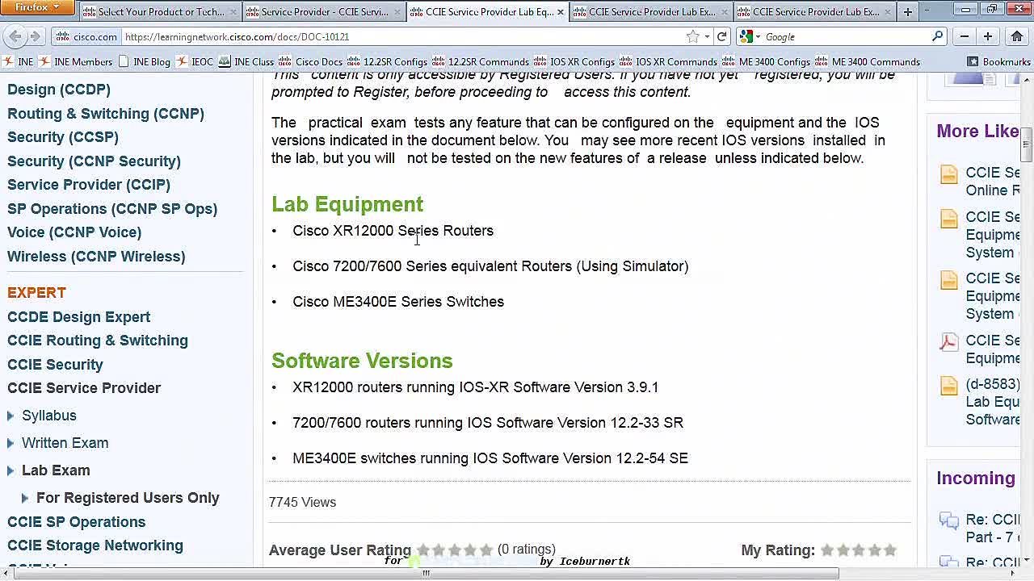The height and width of the screenshot is (581, 1034).
Task: Click the search magnifier icon
Action: click(x=937, y=36)
